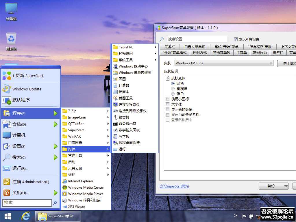Click the 搜索 search box in Start menu

26,203
